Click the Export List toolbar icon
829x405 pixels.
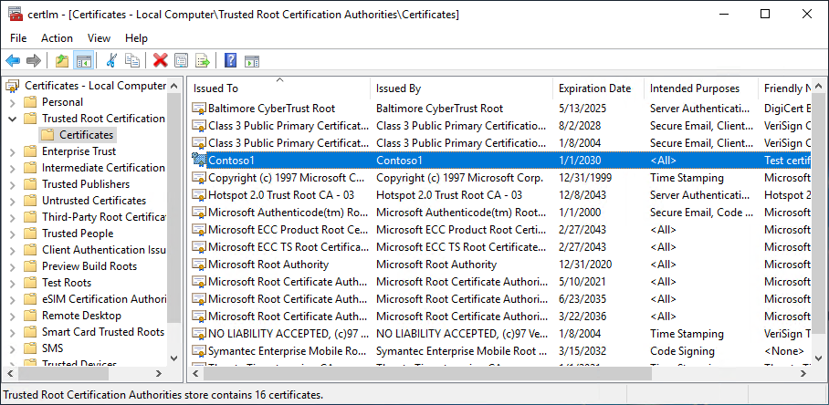(203, 61)
